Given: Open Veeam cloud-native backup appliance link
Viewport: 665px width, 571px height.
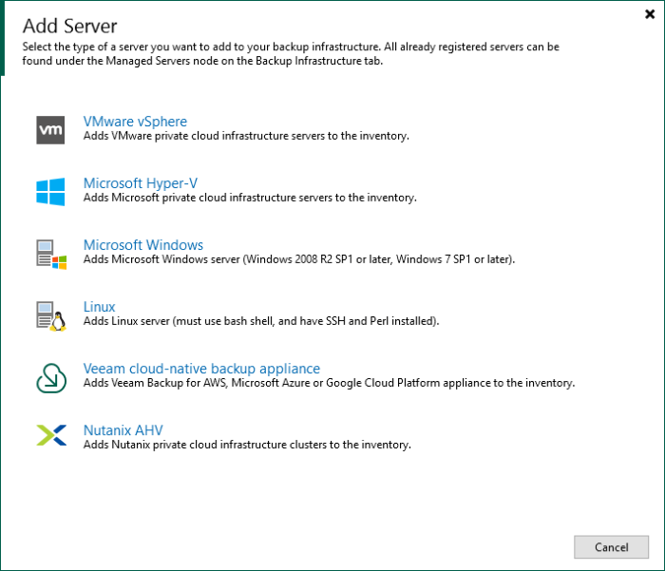Looking at the screenshot, I should pos(201,369).
